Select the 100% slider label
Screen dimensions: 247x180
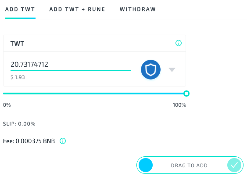click(x=179, y=105)
